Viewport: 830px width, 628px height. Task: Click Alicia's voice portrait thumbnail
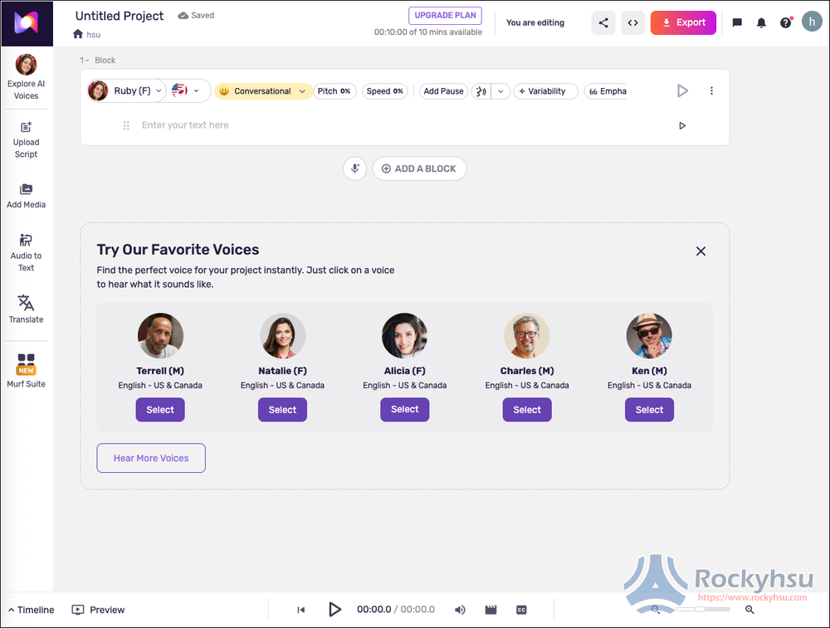(x=404, y=335)
